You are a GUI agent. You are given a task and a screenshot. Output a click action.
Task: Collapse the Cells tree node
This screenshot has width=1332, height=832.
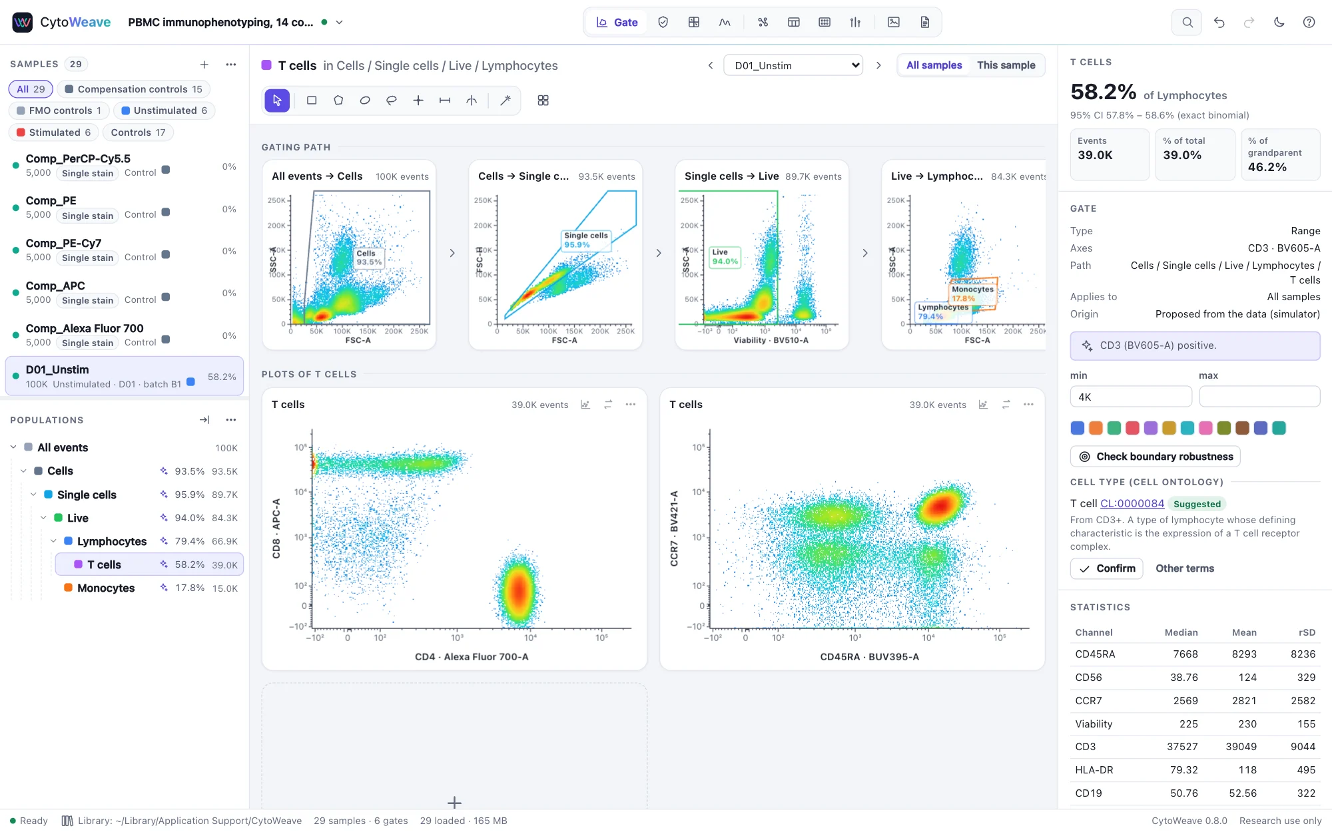(x=23, y=471)
